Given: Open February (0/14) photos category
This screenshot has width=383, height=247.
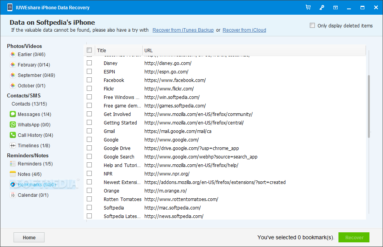Looking at the screenshot, I should pos(34,65).
